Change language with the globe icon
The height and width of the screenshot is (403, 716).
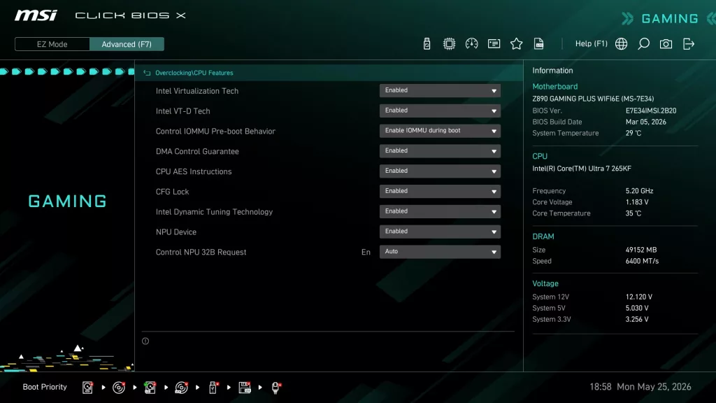(x=621, y=44)
